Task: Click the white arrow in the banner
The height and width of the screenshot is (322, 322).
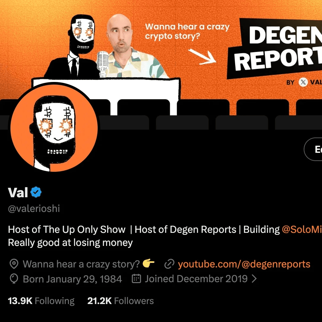Action: click(202, 56)
